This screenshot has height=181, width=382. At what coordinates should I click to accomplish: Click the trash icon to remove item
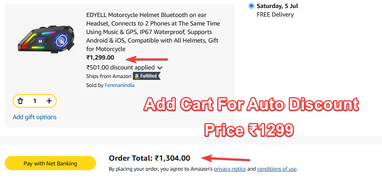[x=20, y=101]
